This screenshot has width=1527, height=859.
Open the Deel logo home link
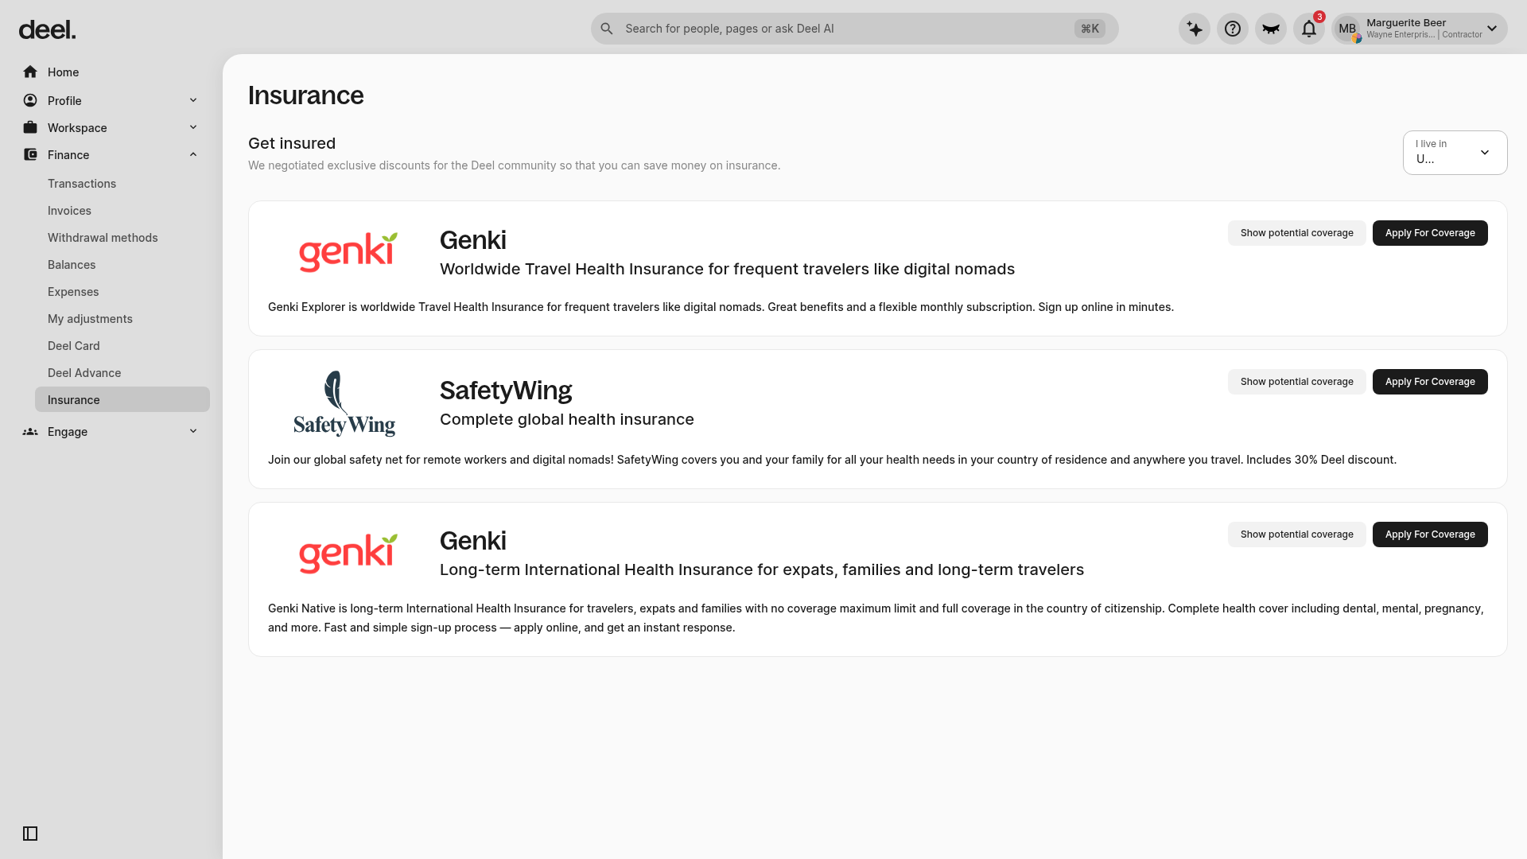[x=47, y=30]
